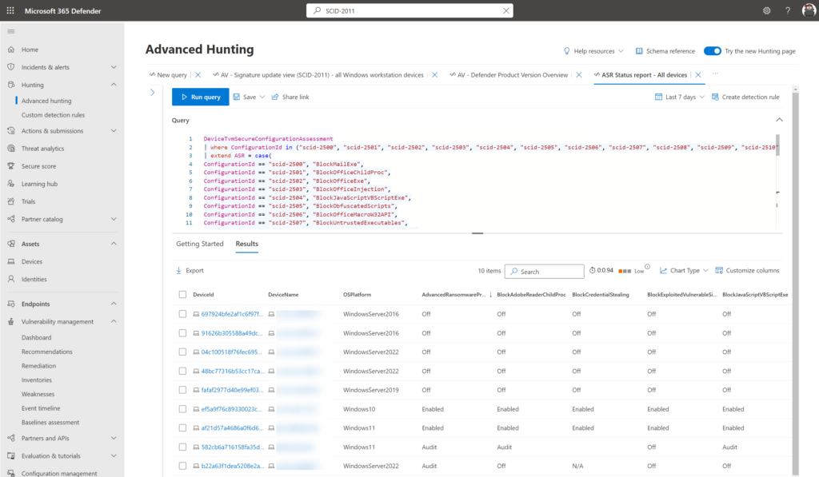Image resolution: width=819 pixels, height=477 pixels.
Task: Check row for device 91626b305588a49dc
Action: coord(182,333)
